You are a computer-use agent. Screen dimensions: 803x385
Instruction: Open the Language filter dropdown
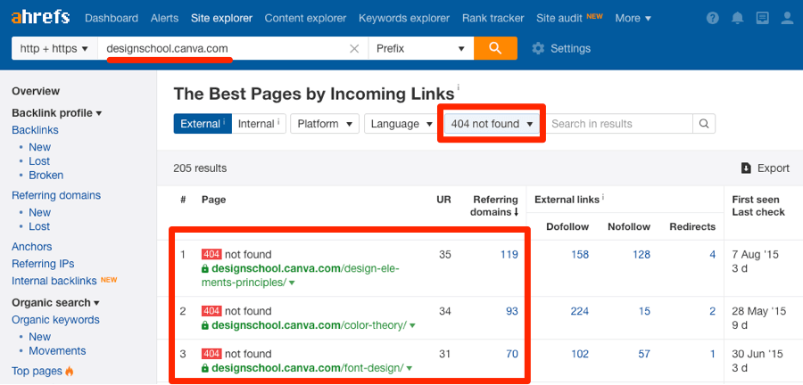(x=402, y=124)
